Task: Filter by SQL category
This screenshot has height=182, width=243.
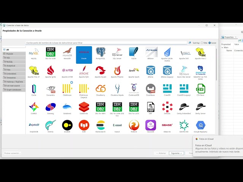Action: click(x=14, y=58)
